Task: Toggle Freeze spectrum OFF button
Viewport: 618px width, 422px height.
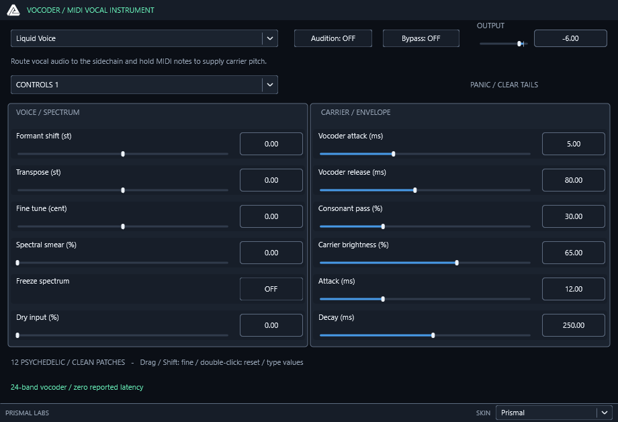Action: 271,289
